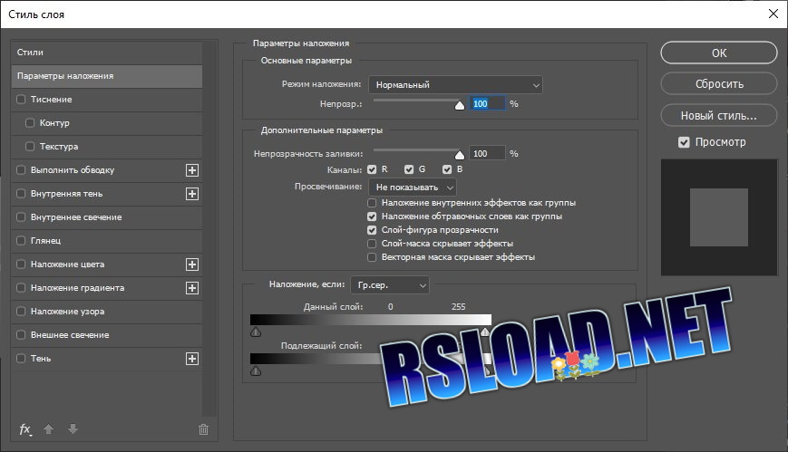Add another Наложение градиента effect via plus icon

click(192, 288)
